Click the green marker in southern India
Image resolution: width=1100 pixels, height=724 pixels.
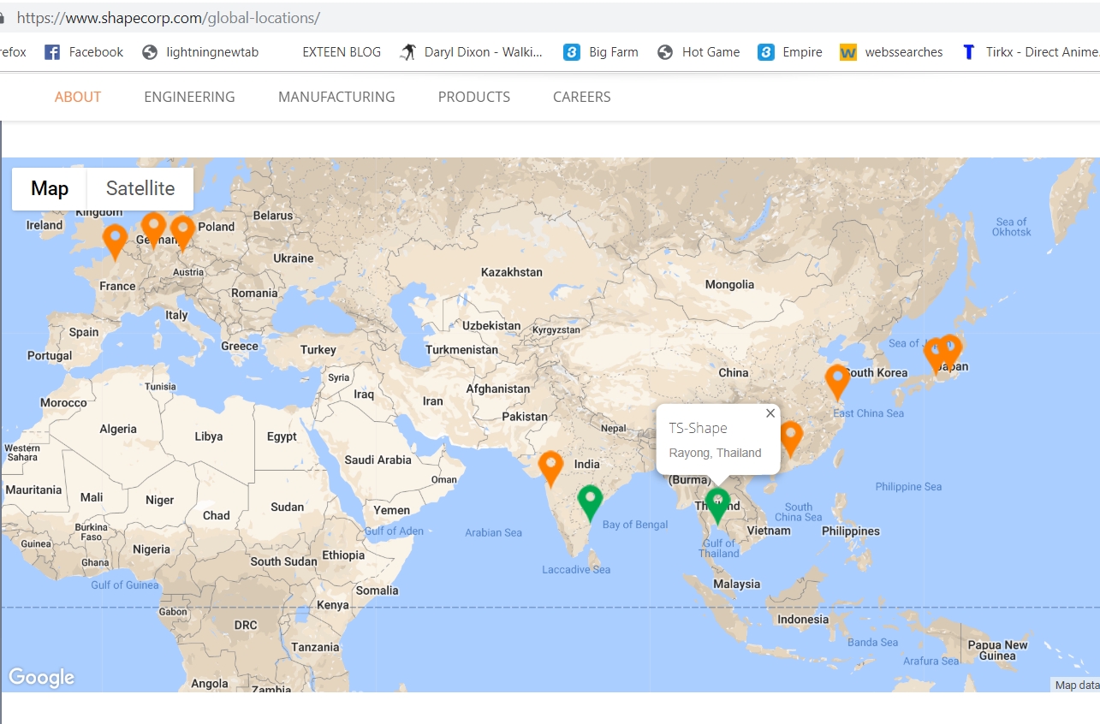point(590,501)
